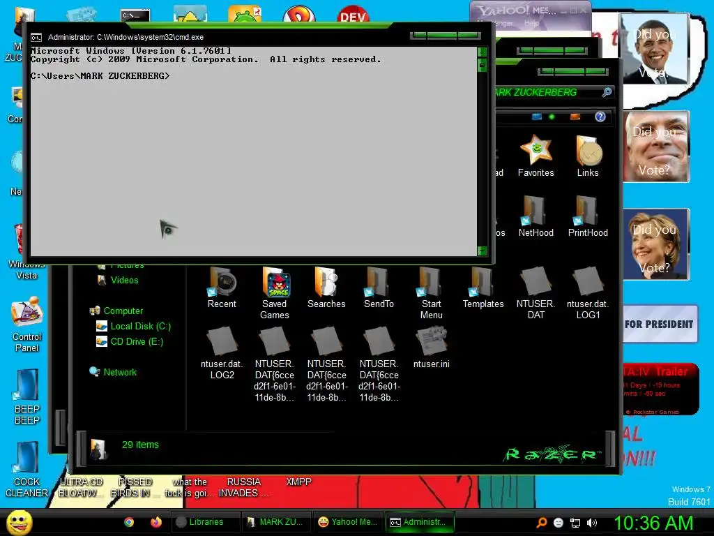Select the NTUSER.DAT file

click(536, 293)
